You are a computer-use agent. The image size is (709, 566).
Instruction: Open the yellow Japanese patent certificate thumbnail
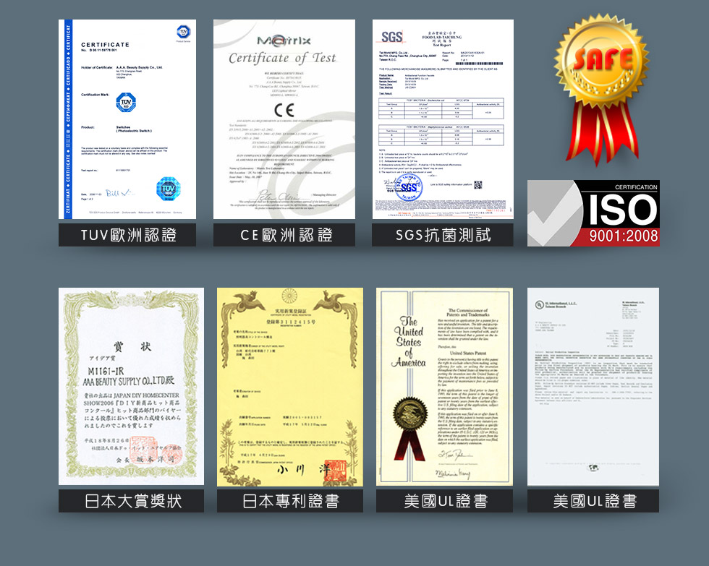(290, 387)
